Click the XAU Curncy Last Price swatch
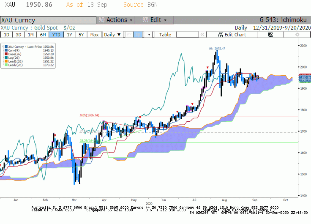The image size is (311, 224). pos(6,46)
